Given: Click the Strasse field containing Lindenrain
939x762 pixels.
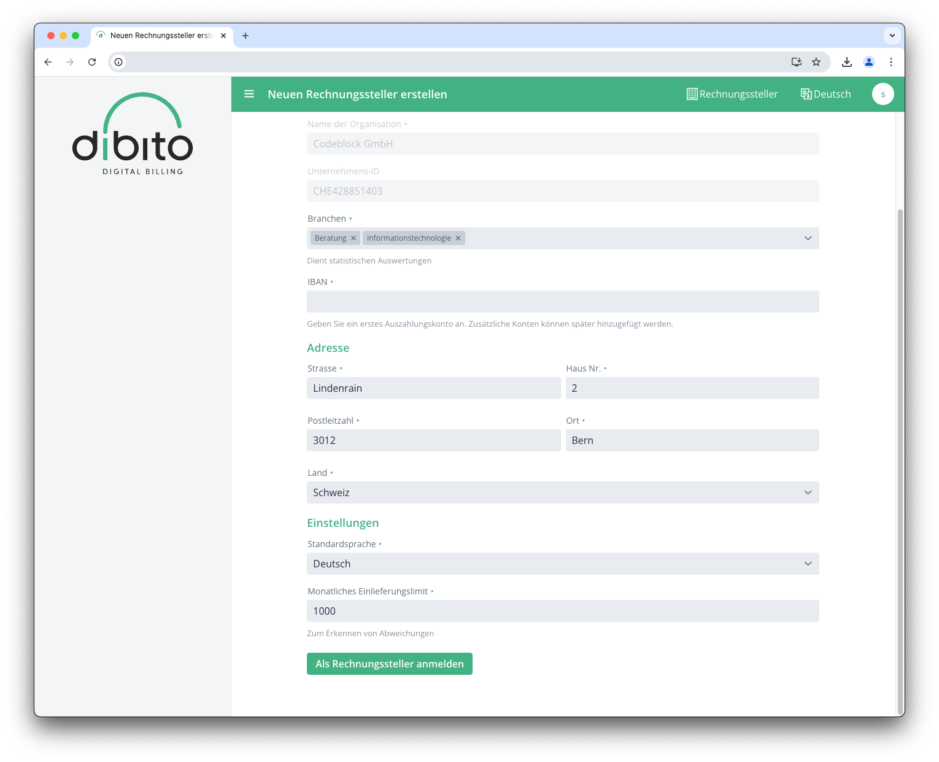Looking at the screenshot, I should pyautogui.click(x=433, y=388).
